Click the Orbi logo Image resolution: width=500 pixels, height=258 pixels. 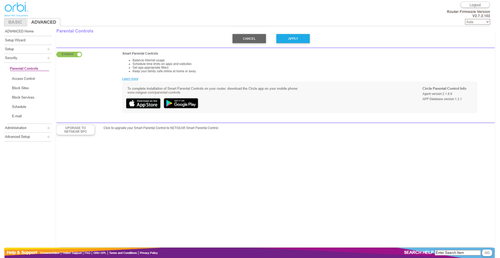tap(16, 9)
